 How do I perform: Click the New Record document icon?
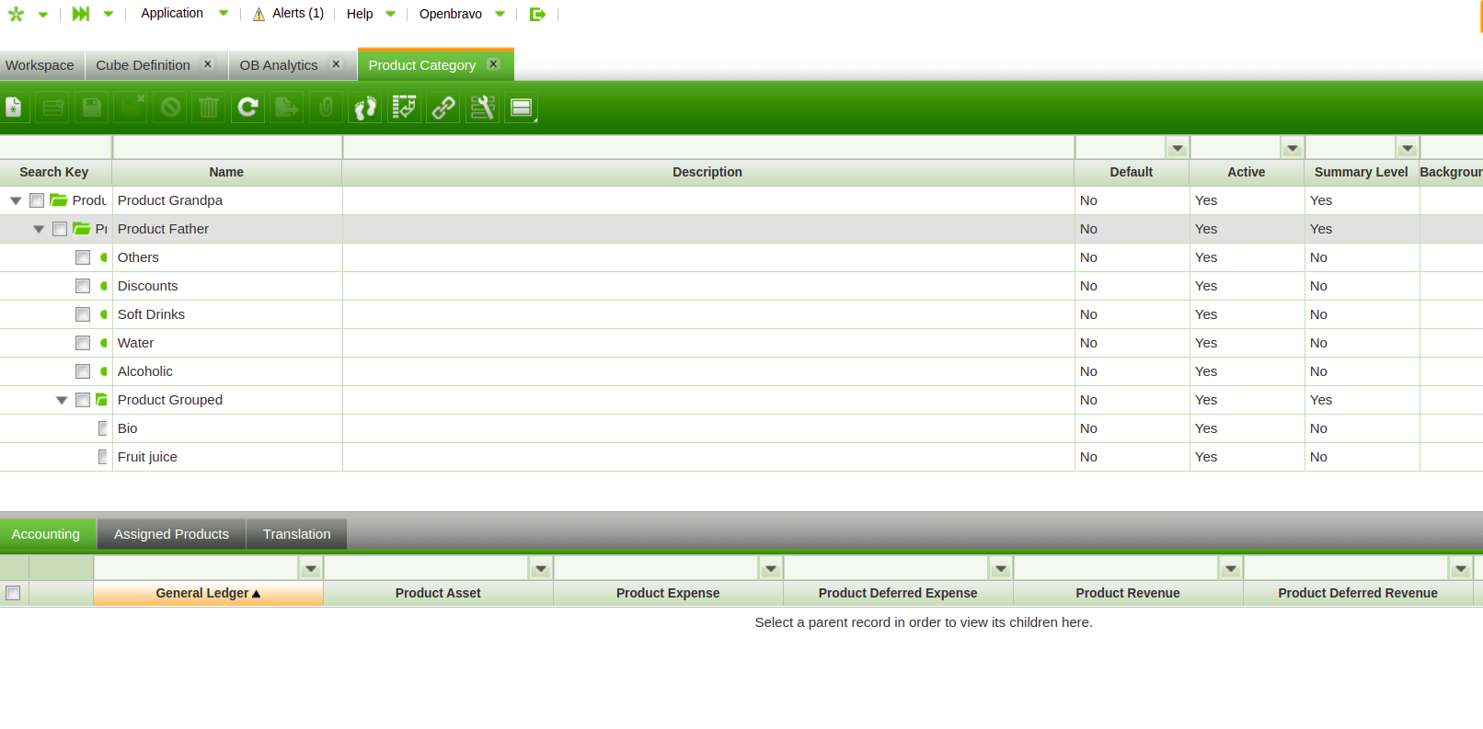(14, 108)
